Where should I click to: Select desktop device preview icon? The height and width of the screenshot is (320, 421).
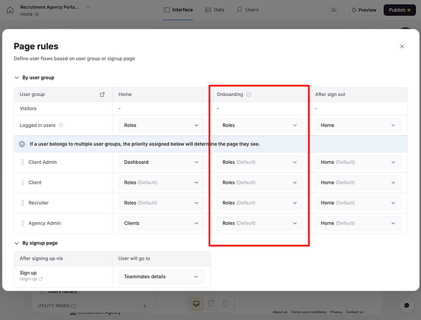point(196,303)
